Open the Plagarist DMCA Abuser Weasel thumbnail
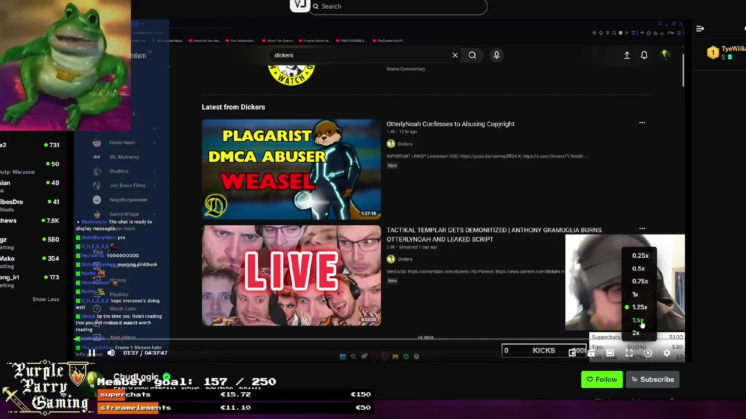 (291, 169)
